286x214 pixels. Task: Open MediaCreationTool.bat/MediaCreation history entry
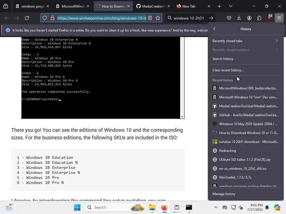tap(246, 106)
